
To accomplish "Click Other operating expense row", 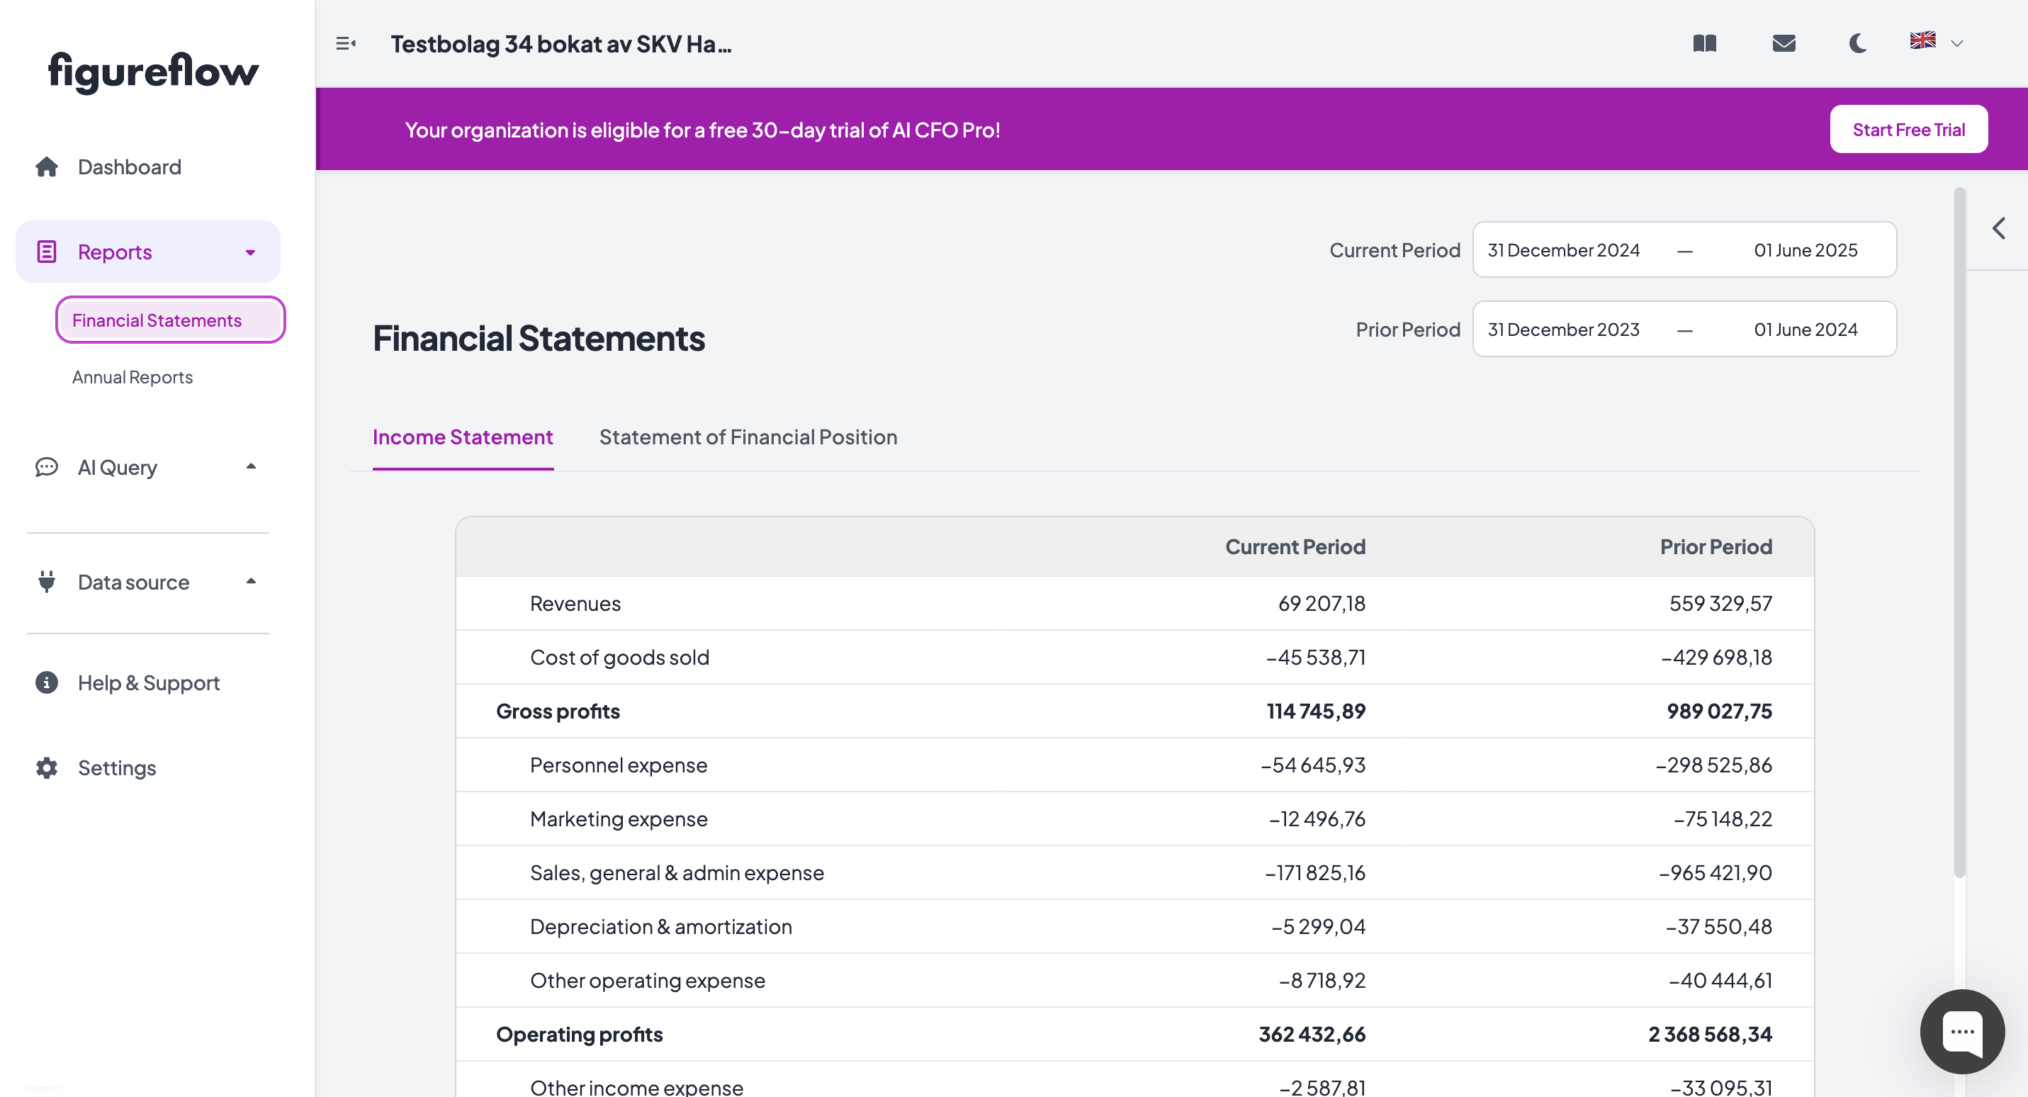I will pos(1134,981).
